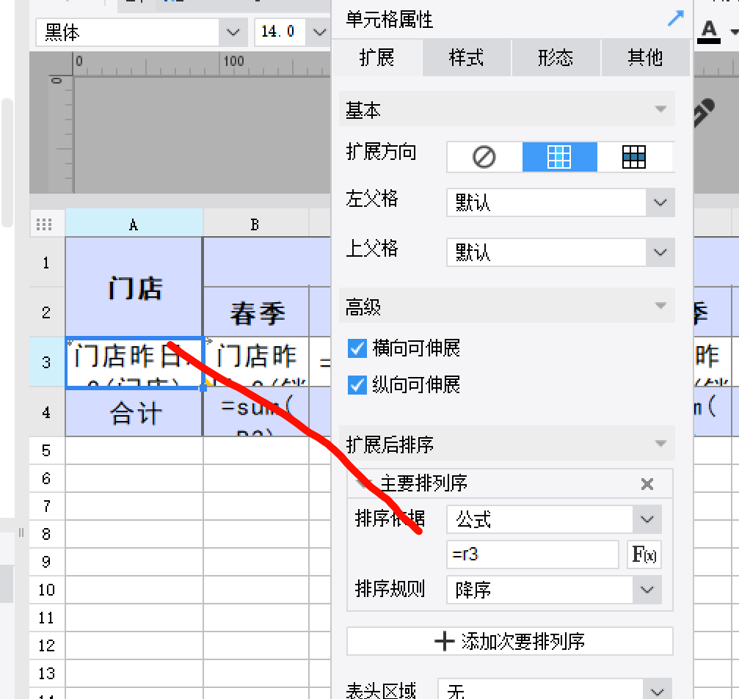Click the format painter brush icon
The height and width of the screenshot is (699, 739).
click(705, 112)
